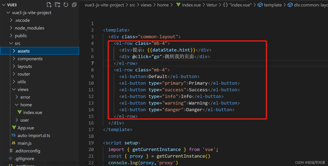Expand the utils folder
328x166 pixels.
tap(14, 82)
